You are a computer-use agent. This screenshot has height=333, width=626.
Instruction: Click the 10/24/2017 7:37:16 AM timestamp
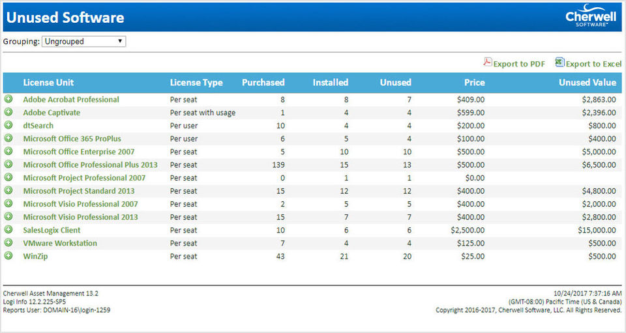point(588,293)
